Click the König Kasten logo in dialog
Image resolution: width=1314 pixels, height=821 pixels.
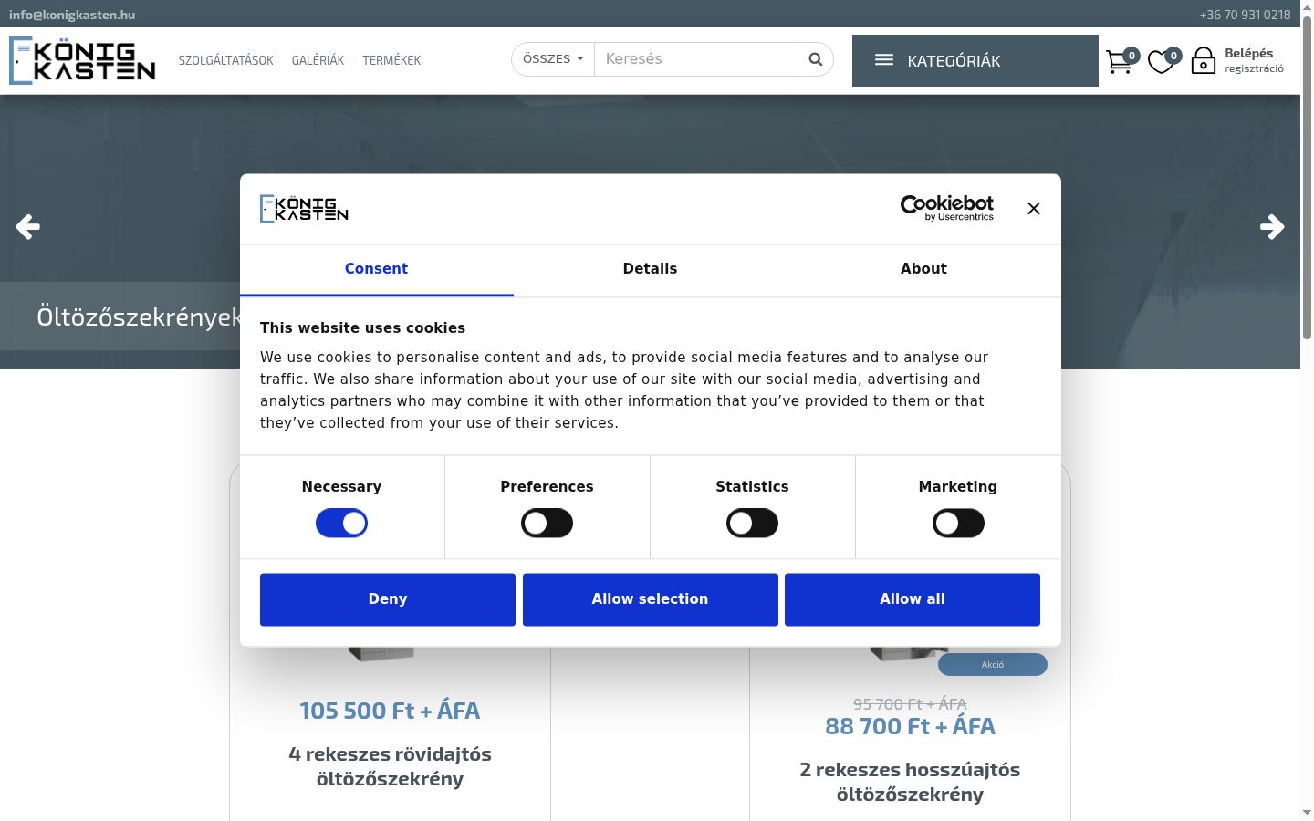(304, 209)
